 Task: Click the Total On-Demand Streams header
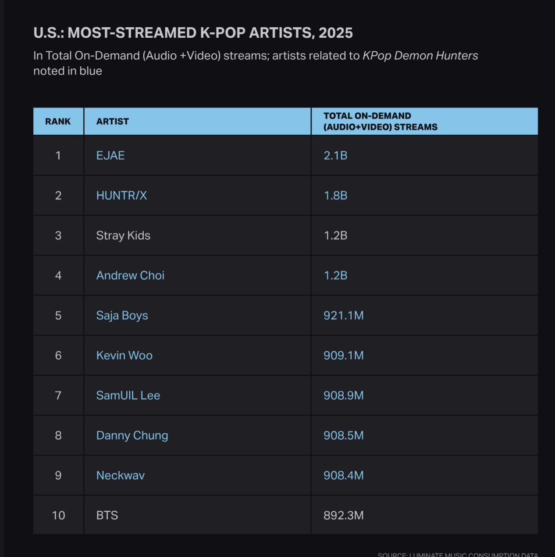point(380,121)
